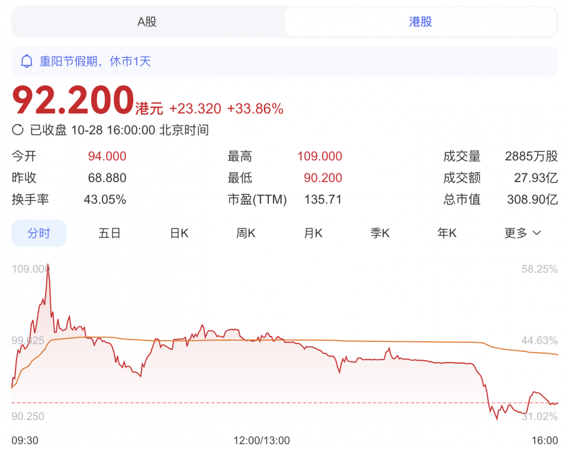Select the 分时 chart view
569x449 pixels.
[39, 233]
